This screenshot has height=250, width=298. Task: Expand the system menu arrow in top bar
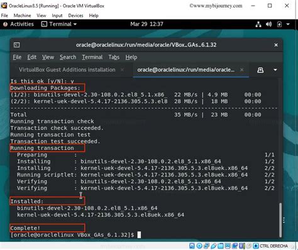point(288,24)
